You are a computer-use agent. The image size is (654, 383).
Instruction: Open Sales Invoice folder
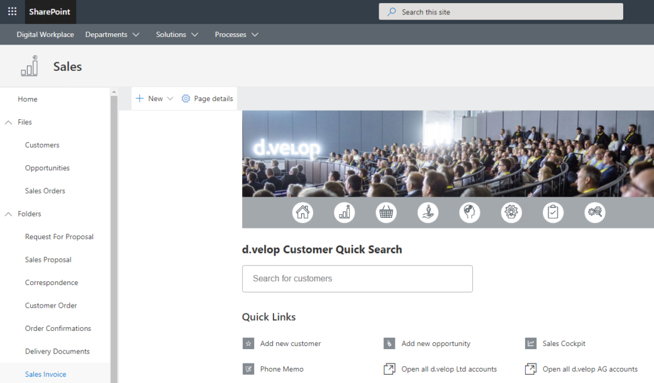[45, 374]
